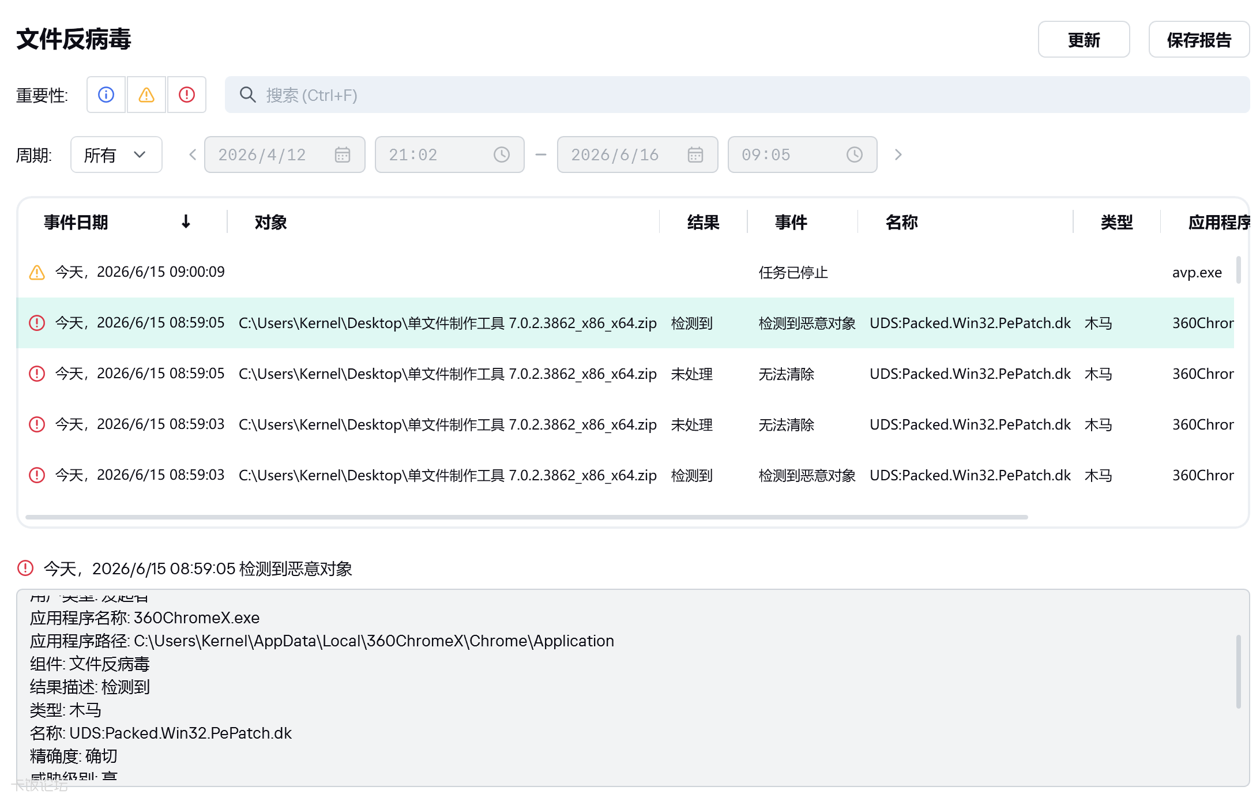Image resolution: width=1260 pixels, height=798 pixels.
Task: Click the 精确度: 确切 detail line
Action: pos(74,756)
